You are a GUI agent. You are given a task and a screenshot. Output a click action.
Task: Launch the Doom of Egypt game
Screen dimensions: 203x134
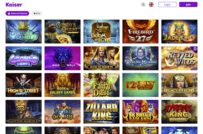[x=102, y=31]
